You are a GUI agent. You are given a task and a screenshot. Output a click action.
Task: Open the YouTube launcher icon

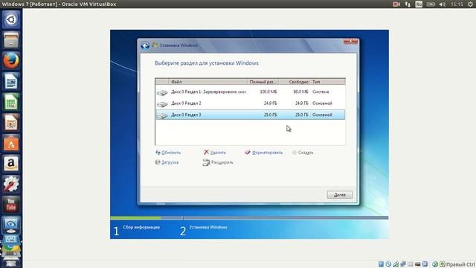click(x=11, y=205)
